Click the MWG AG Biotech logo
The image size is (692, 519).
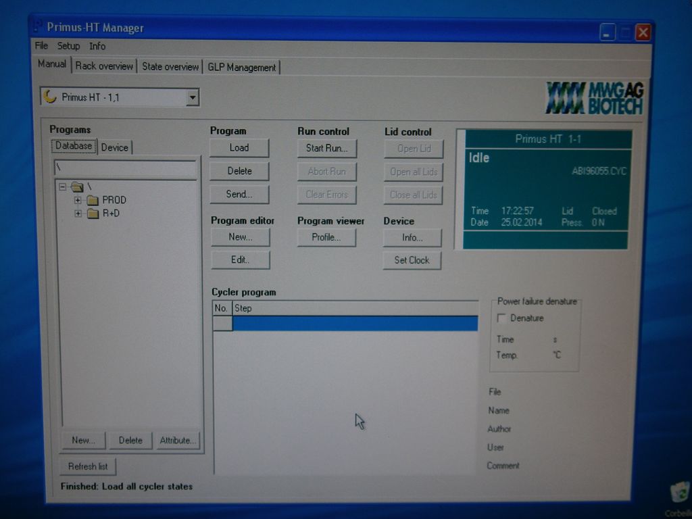(594, 98)
